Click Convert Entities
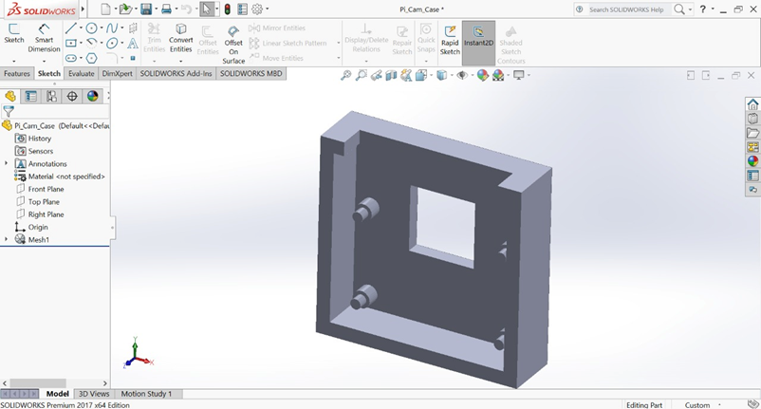Image resolution: width=761 pixels, height=409 pixels. click(x=180, y=38)
